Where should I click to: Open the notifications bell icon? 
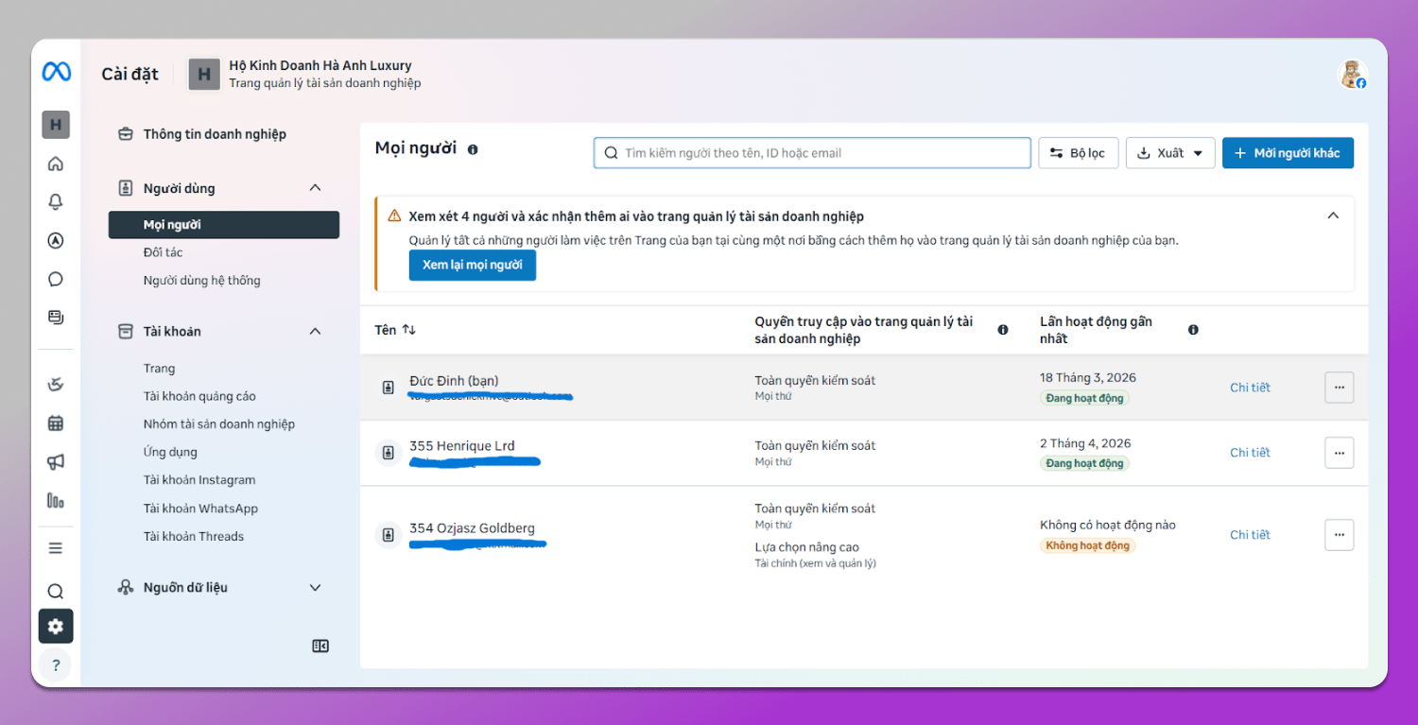tap(56, 201)
